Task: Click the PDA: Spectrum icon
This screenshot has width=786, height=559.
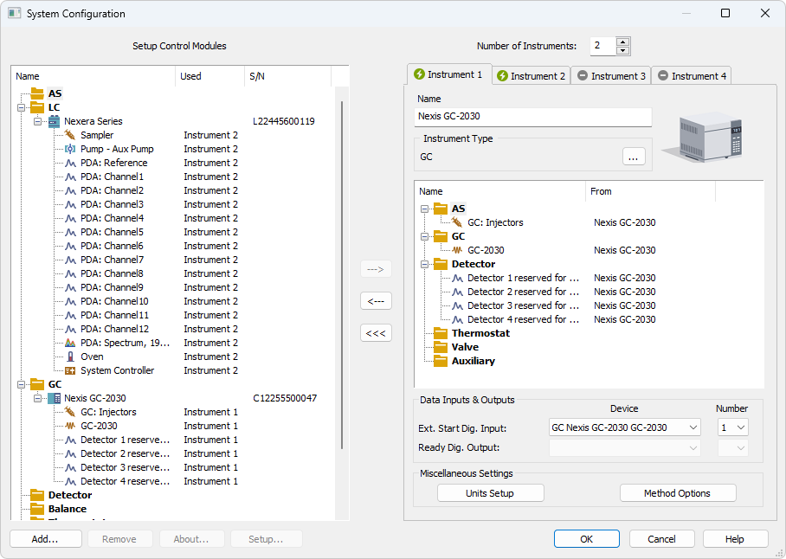Action: point(70,344)
